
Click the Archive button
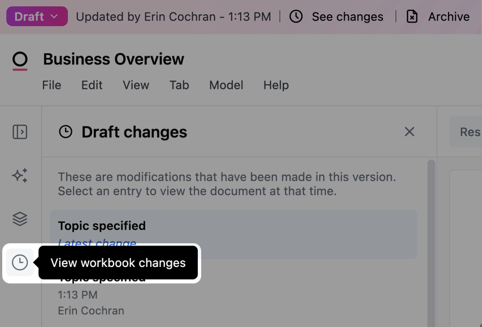click(448, 16)
